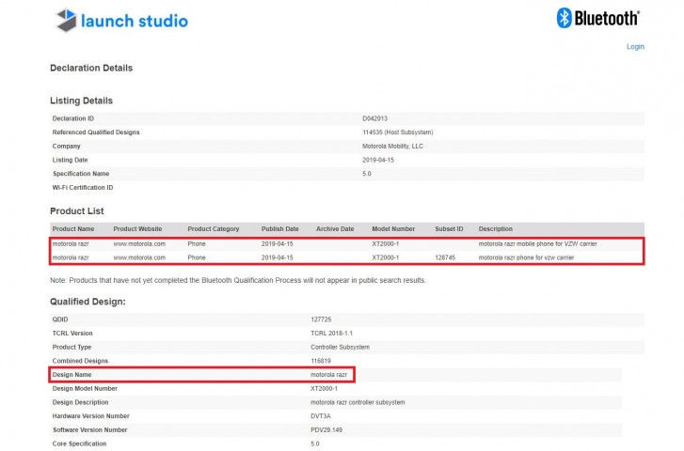Open the Login link
This screenshot has width=684, height=451.
635,46
